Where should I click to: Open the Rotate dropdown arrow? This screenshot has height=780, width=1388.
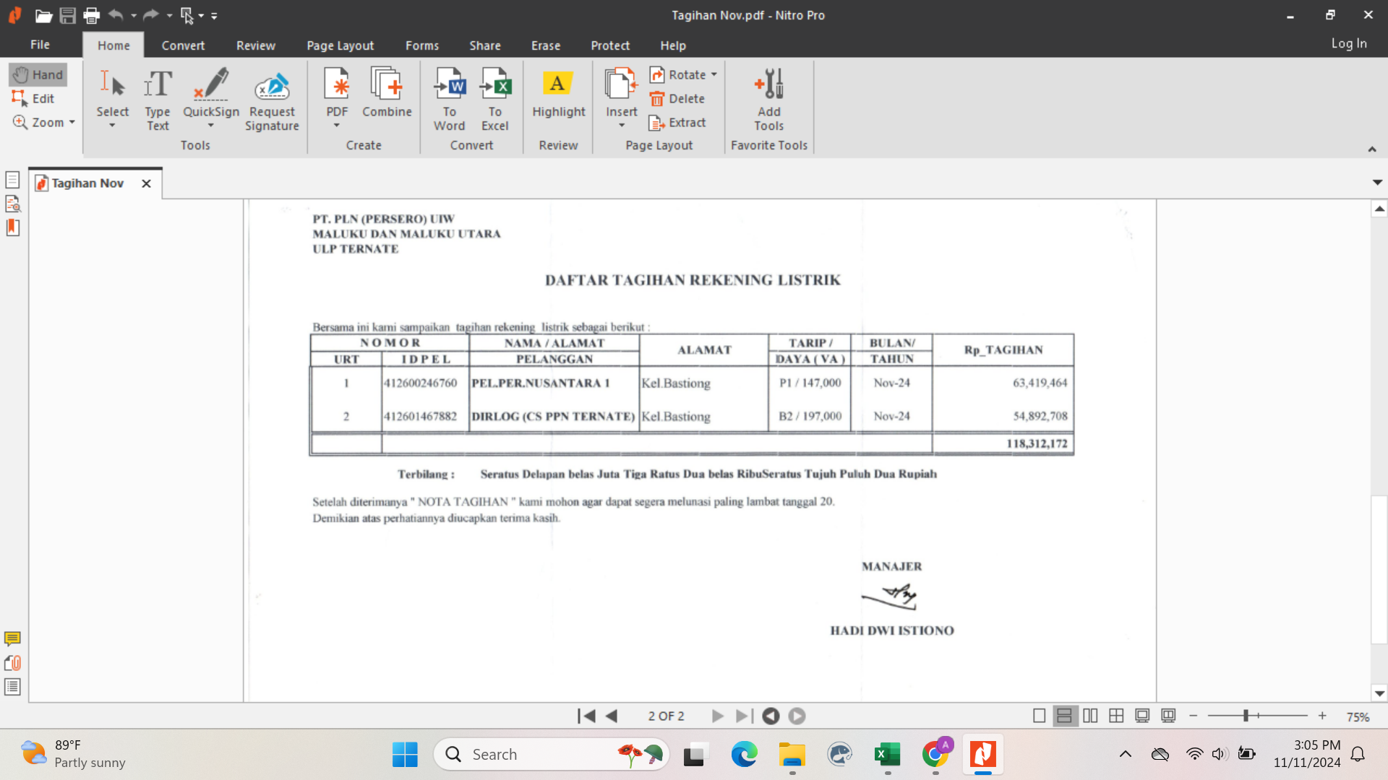coord(714,74)
